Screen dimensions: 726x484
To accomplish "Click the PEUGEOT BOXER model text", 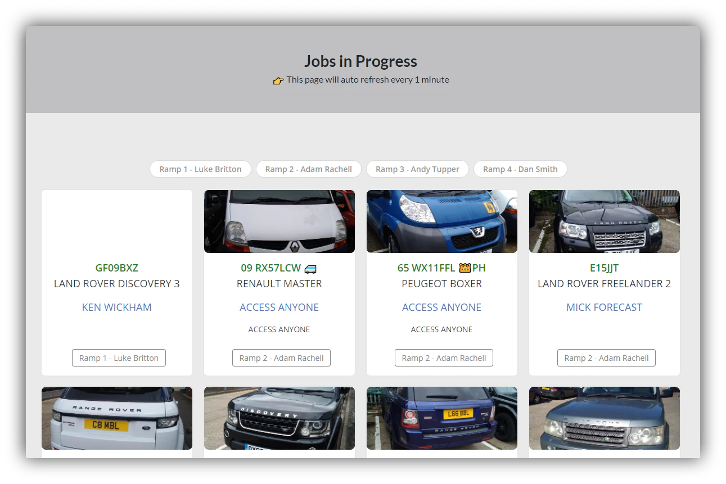I will pos(442,284).
